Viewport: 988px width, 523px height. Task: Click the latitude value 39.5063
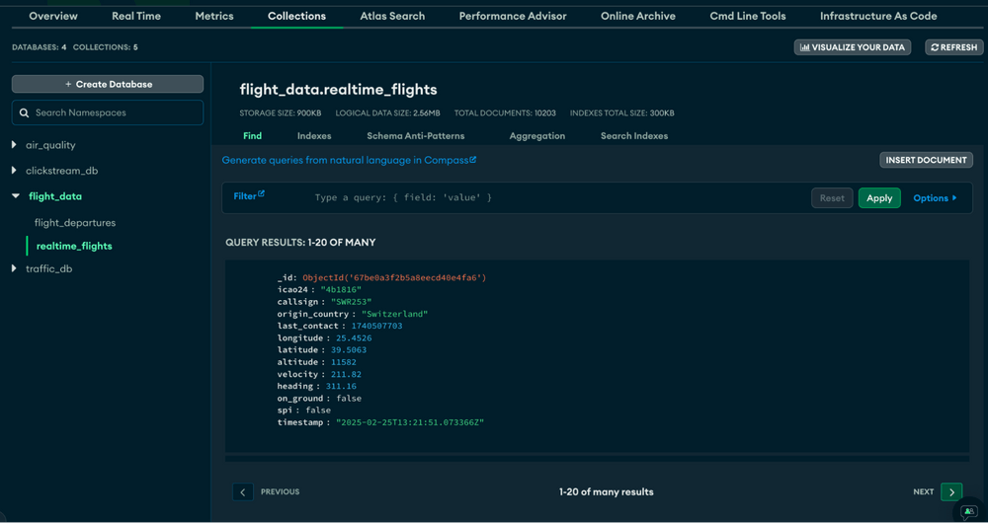349,350
